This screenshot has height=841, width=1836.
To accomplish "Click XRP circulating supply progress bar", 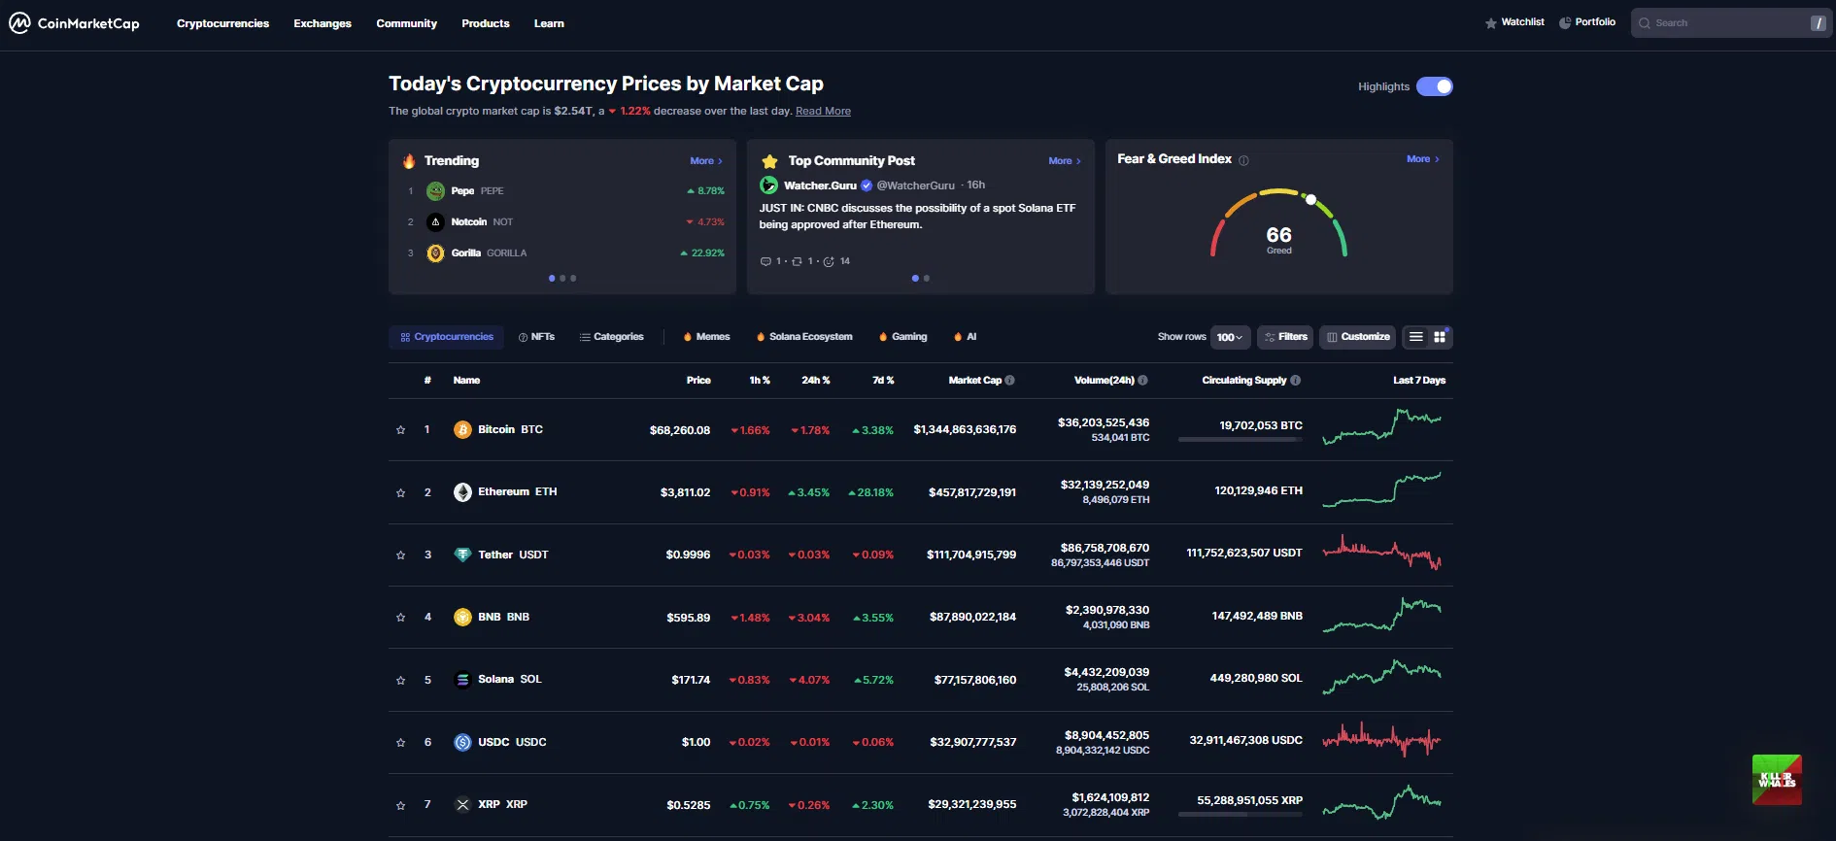I will click(x=1241, y=815).
